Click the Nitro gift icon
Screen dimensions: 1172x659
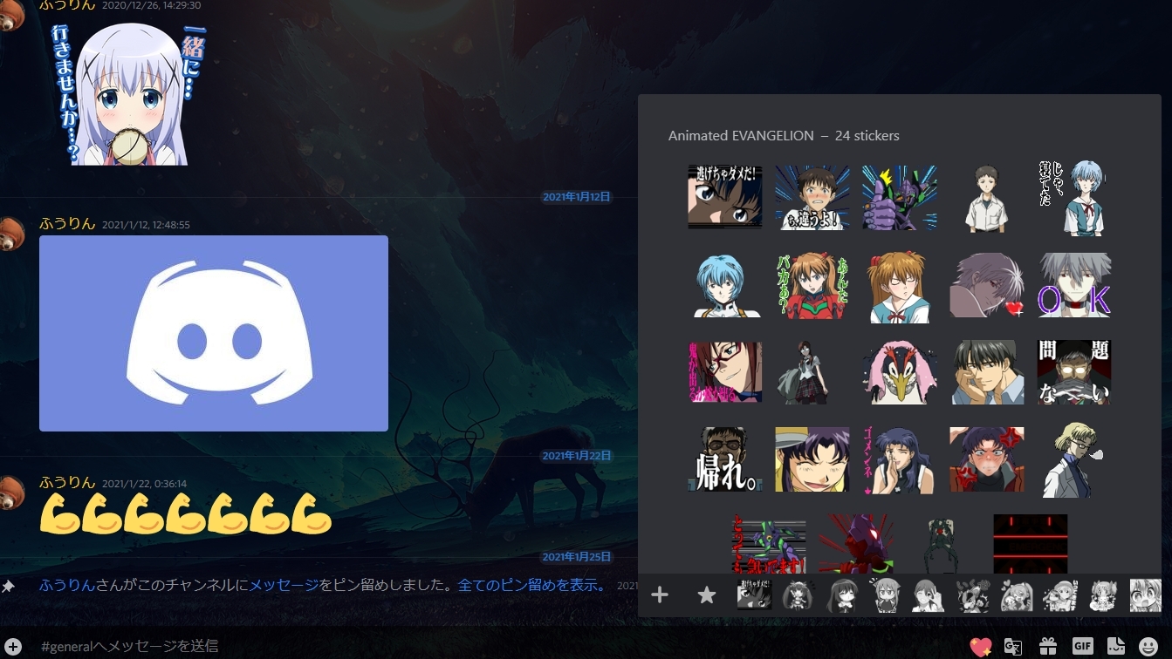[1048, 647]
